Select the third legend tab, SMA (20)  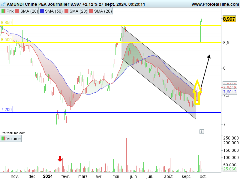click(x=76, y=11)
